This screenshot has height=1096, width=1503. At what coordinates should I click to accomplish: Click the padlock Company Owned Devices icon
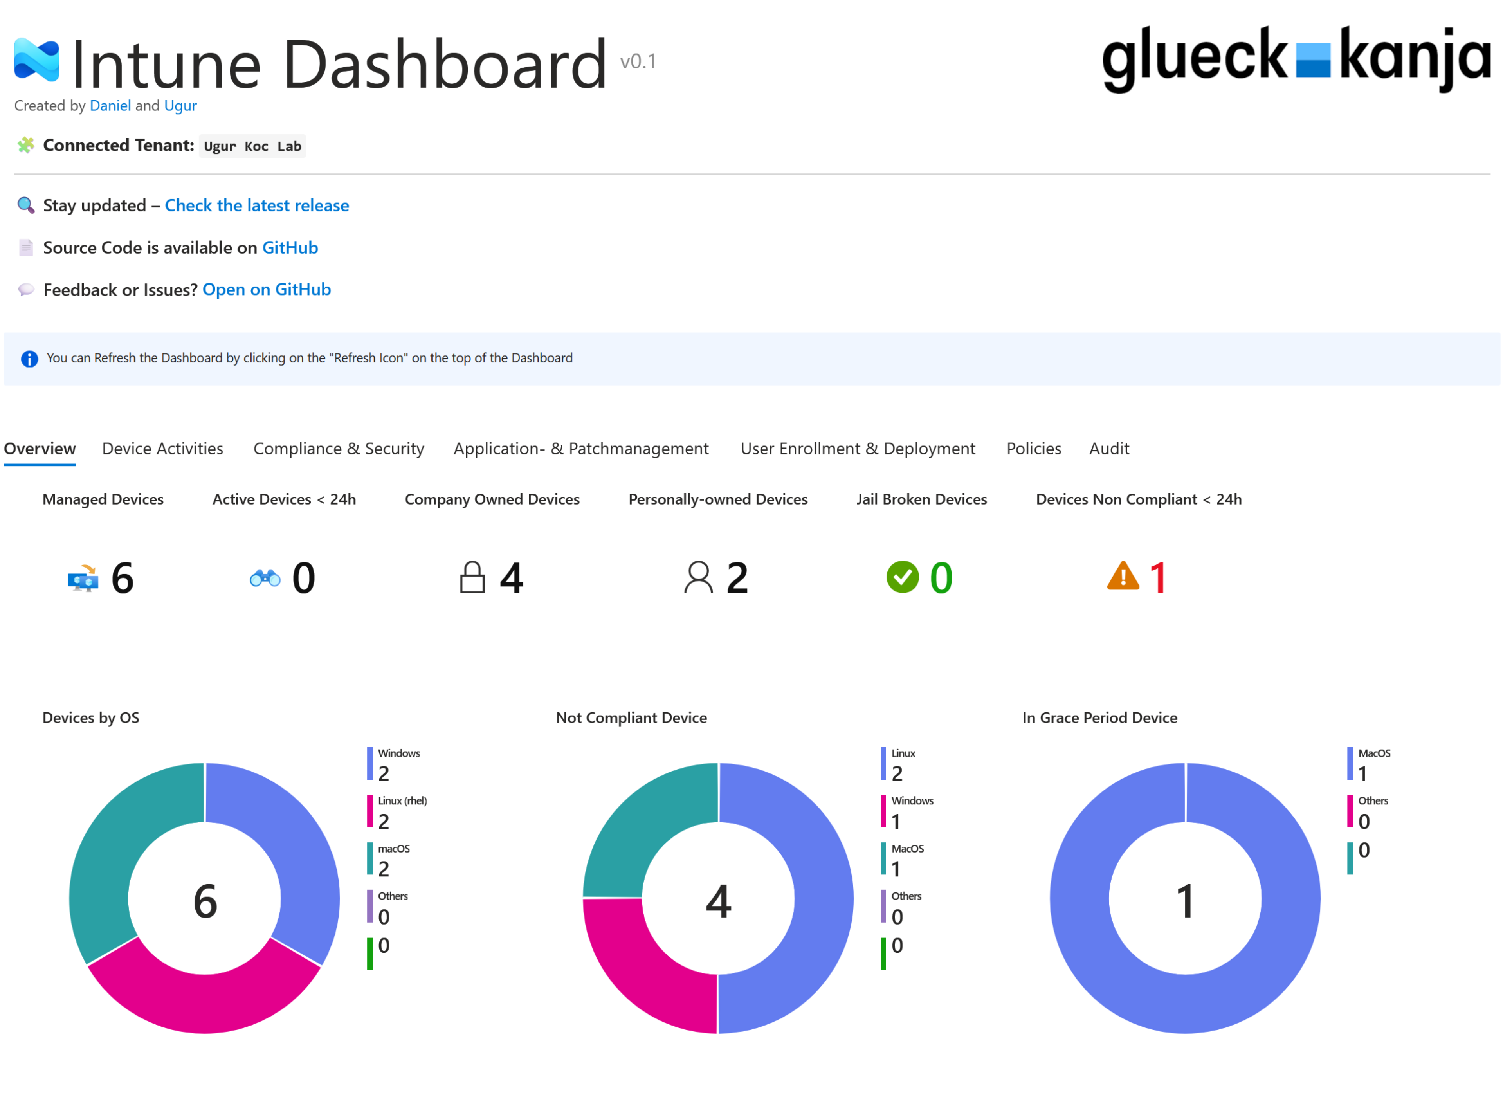[472, 577]
